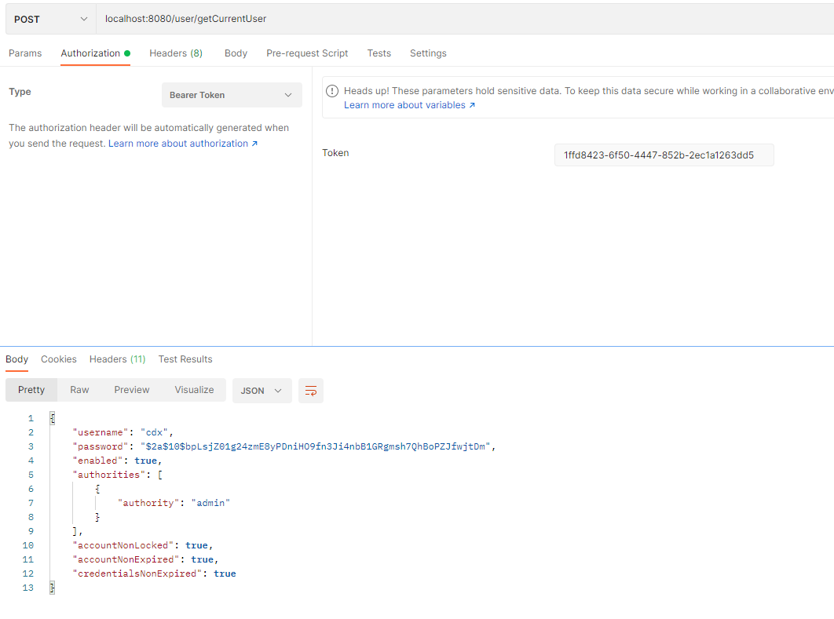Show the response Headers (11) tab
This screenshot has width=834, height=619.
tap(117, 359)
